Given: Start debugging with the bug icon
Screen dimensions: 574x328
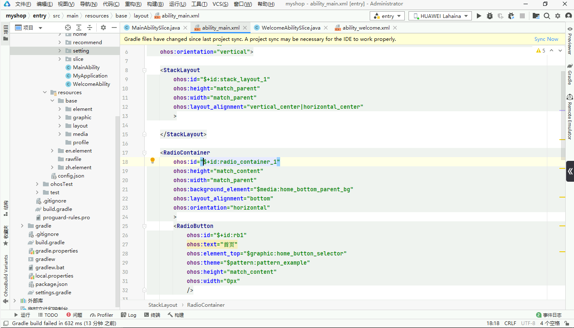Looking at the screenshot, I should click(x=490, y=16).
